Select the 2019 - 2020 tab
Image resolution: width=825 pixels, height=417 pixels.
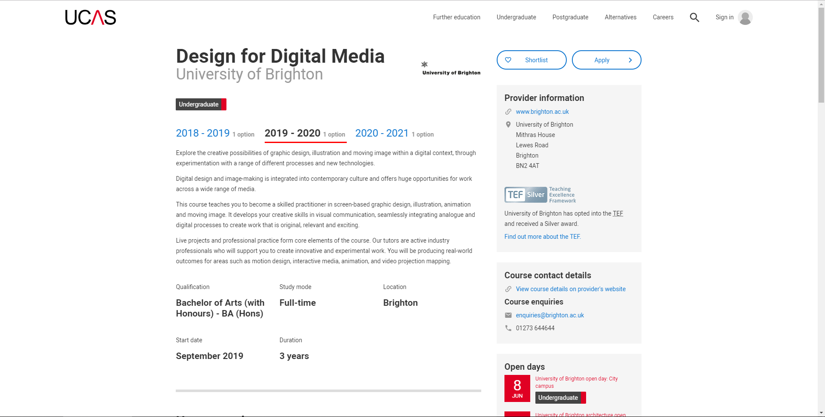tap(293, 133)
